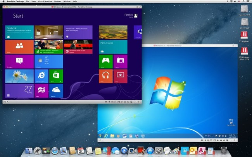
Task: Open the Maps tile
Action: coord(41,90)
